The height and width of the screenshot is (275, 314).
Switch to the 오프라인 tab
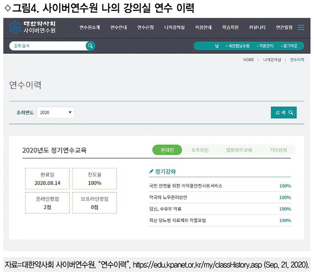click(x=200, y=150)
